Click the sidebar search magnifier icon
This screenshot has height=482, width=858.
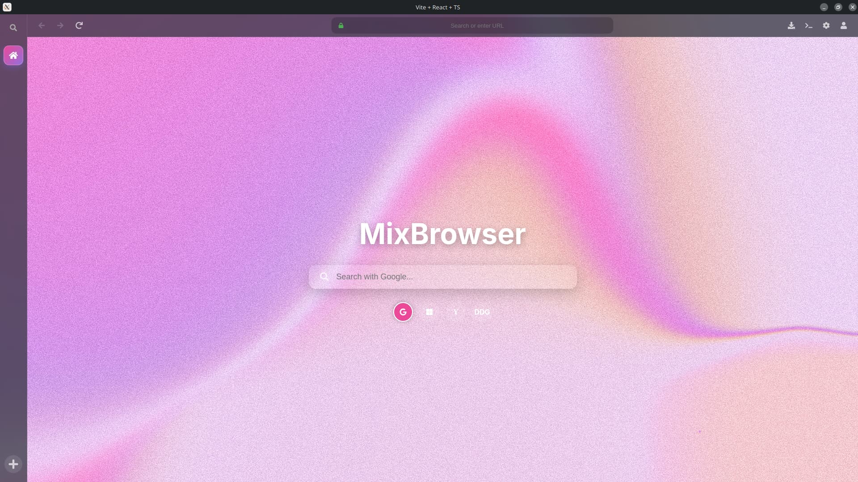click(x=13, y=28)
